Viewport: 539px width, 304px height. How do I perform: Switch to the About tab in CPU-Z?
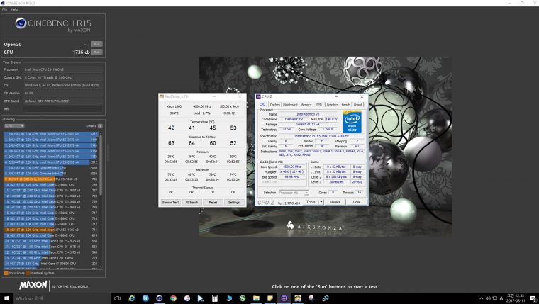pyautogui.click(x=358, y=104)
